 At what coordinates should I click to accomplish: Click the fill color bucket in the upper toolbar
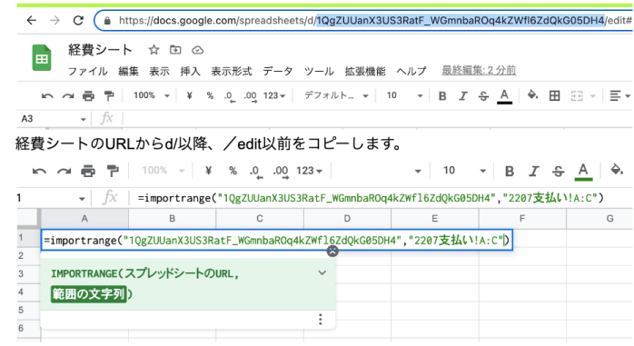point(532,95)
